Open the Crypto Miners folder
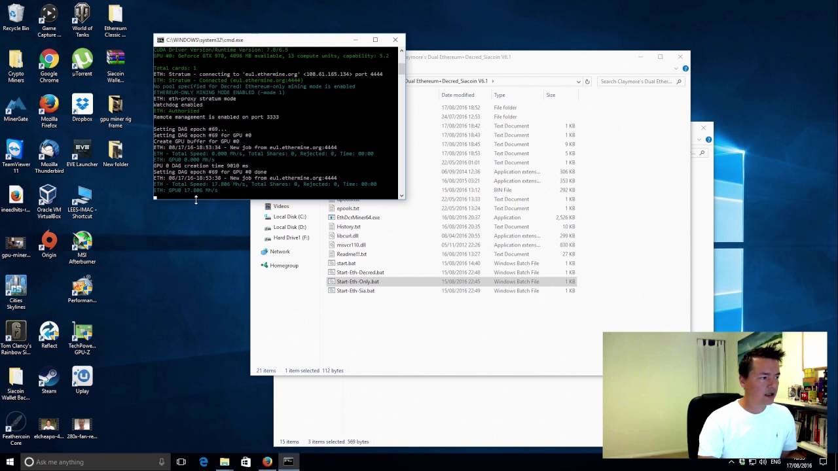 16,66
